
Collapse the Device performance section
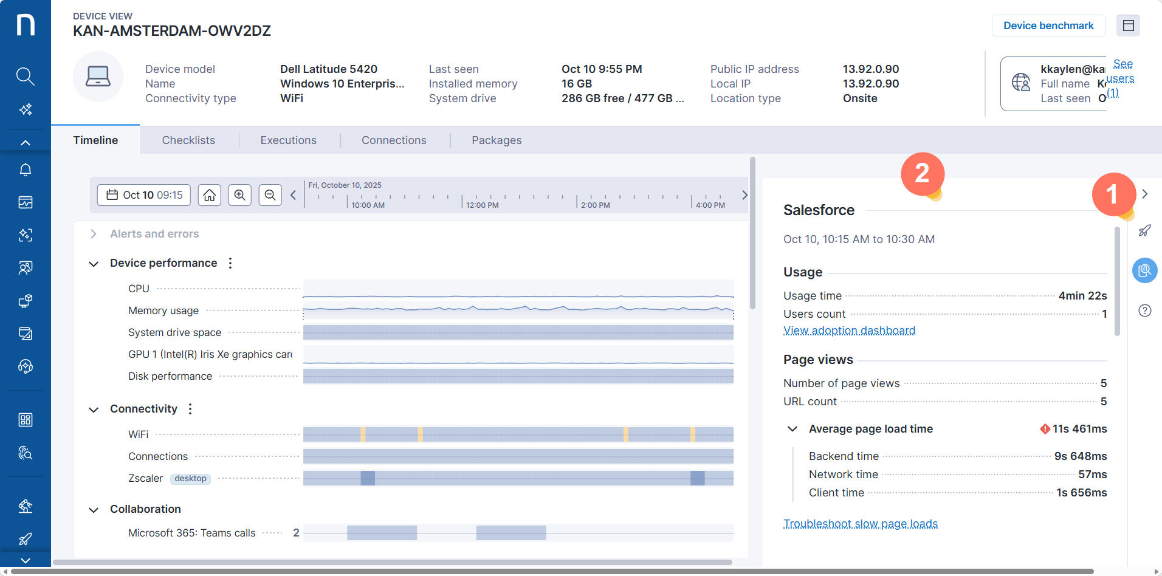coord(94,264)
